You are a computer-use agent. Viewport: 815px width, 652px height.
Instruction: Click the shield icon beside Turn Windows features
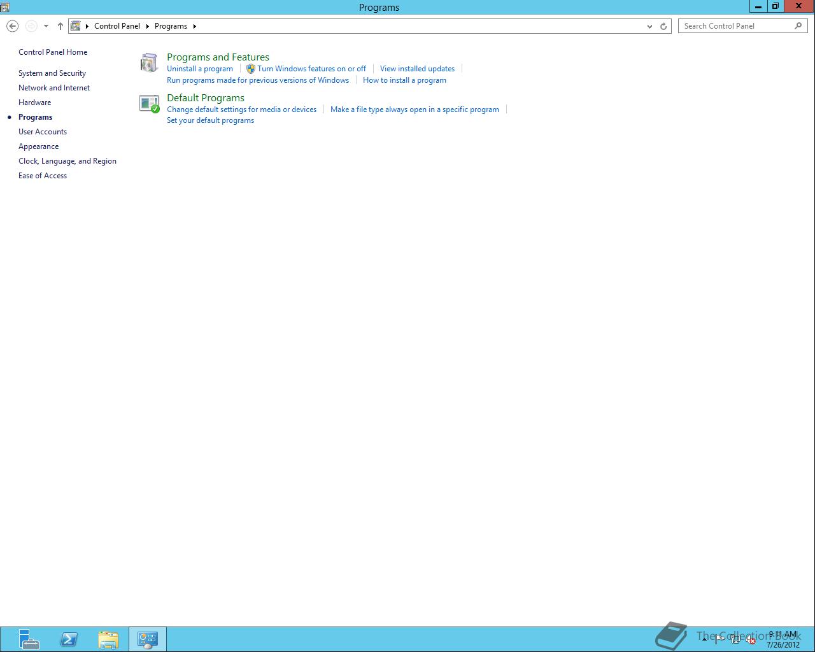tap(251, 69)
